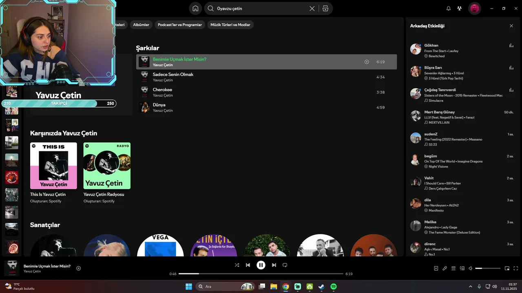Open the Browse icon next to search

(x=325, y=9)
